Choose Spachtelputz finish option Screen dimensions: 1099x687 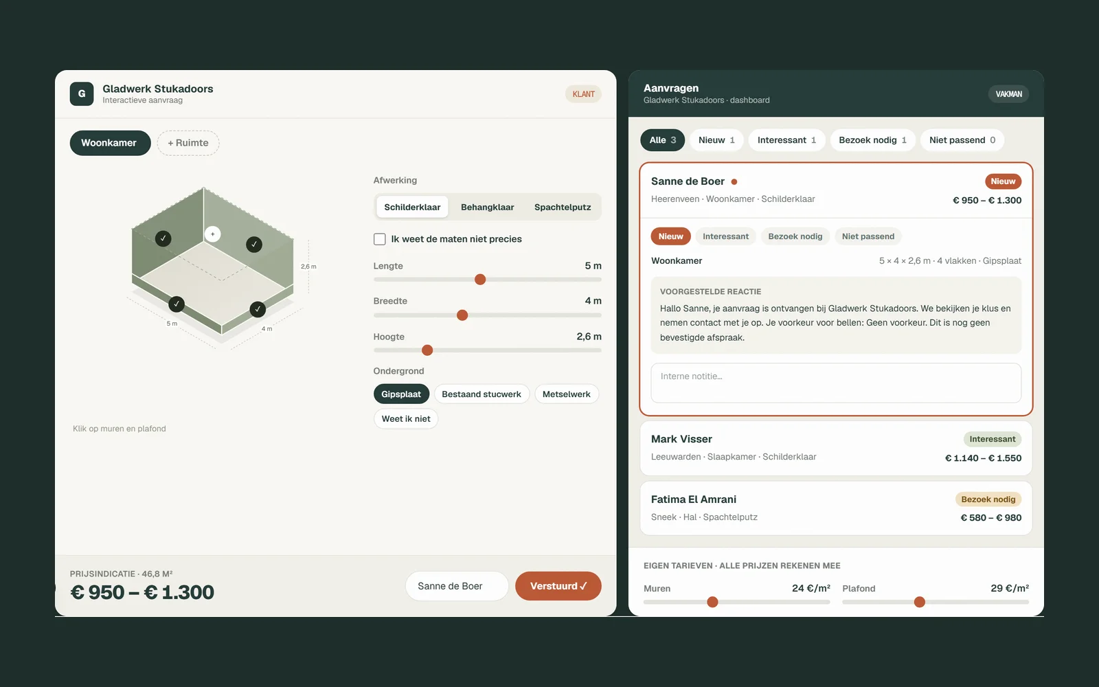click(x=563, y=207)
